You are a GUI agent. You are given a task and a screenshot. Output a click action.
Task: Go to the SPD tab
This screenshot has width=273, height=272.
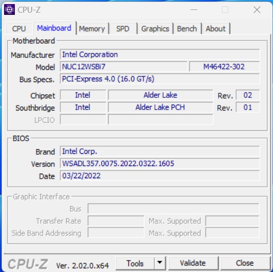click(x=123, y=28)
